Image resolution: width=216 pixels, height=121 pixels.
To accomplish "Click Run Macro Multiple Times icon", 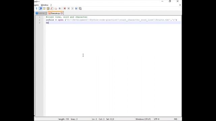I will tap(76, 8).
